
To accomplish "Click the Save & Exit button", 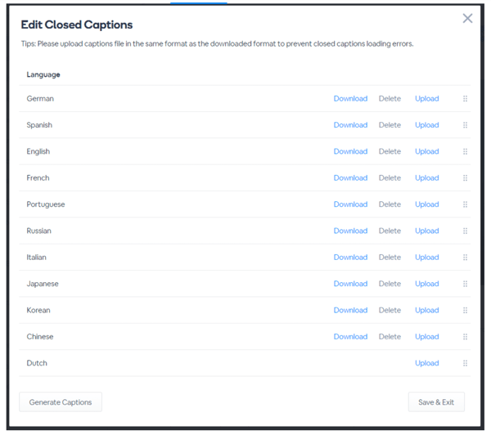I will (436, 401).
